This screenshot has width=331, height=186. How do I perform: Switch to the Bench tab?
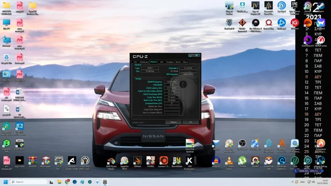(178, 62)
